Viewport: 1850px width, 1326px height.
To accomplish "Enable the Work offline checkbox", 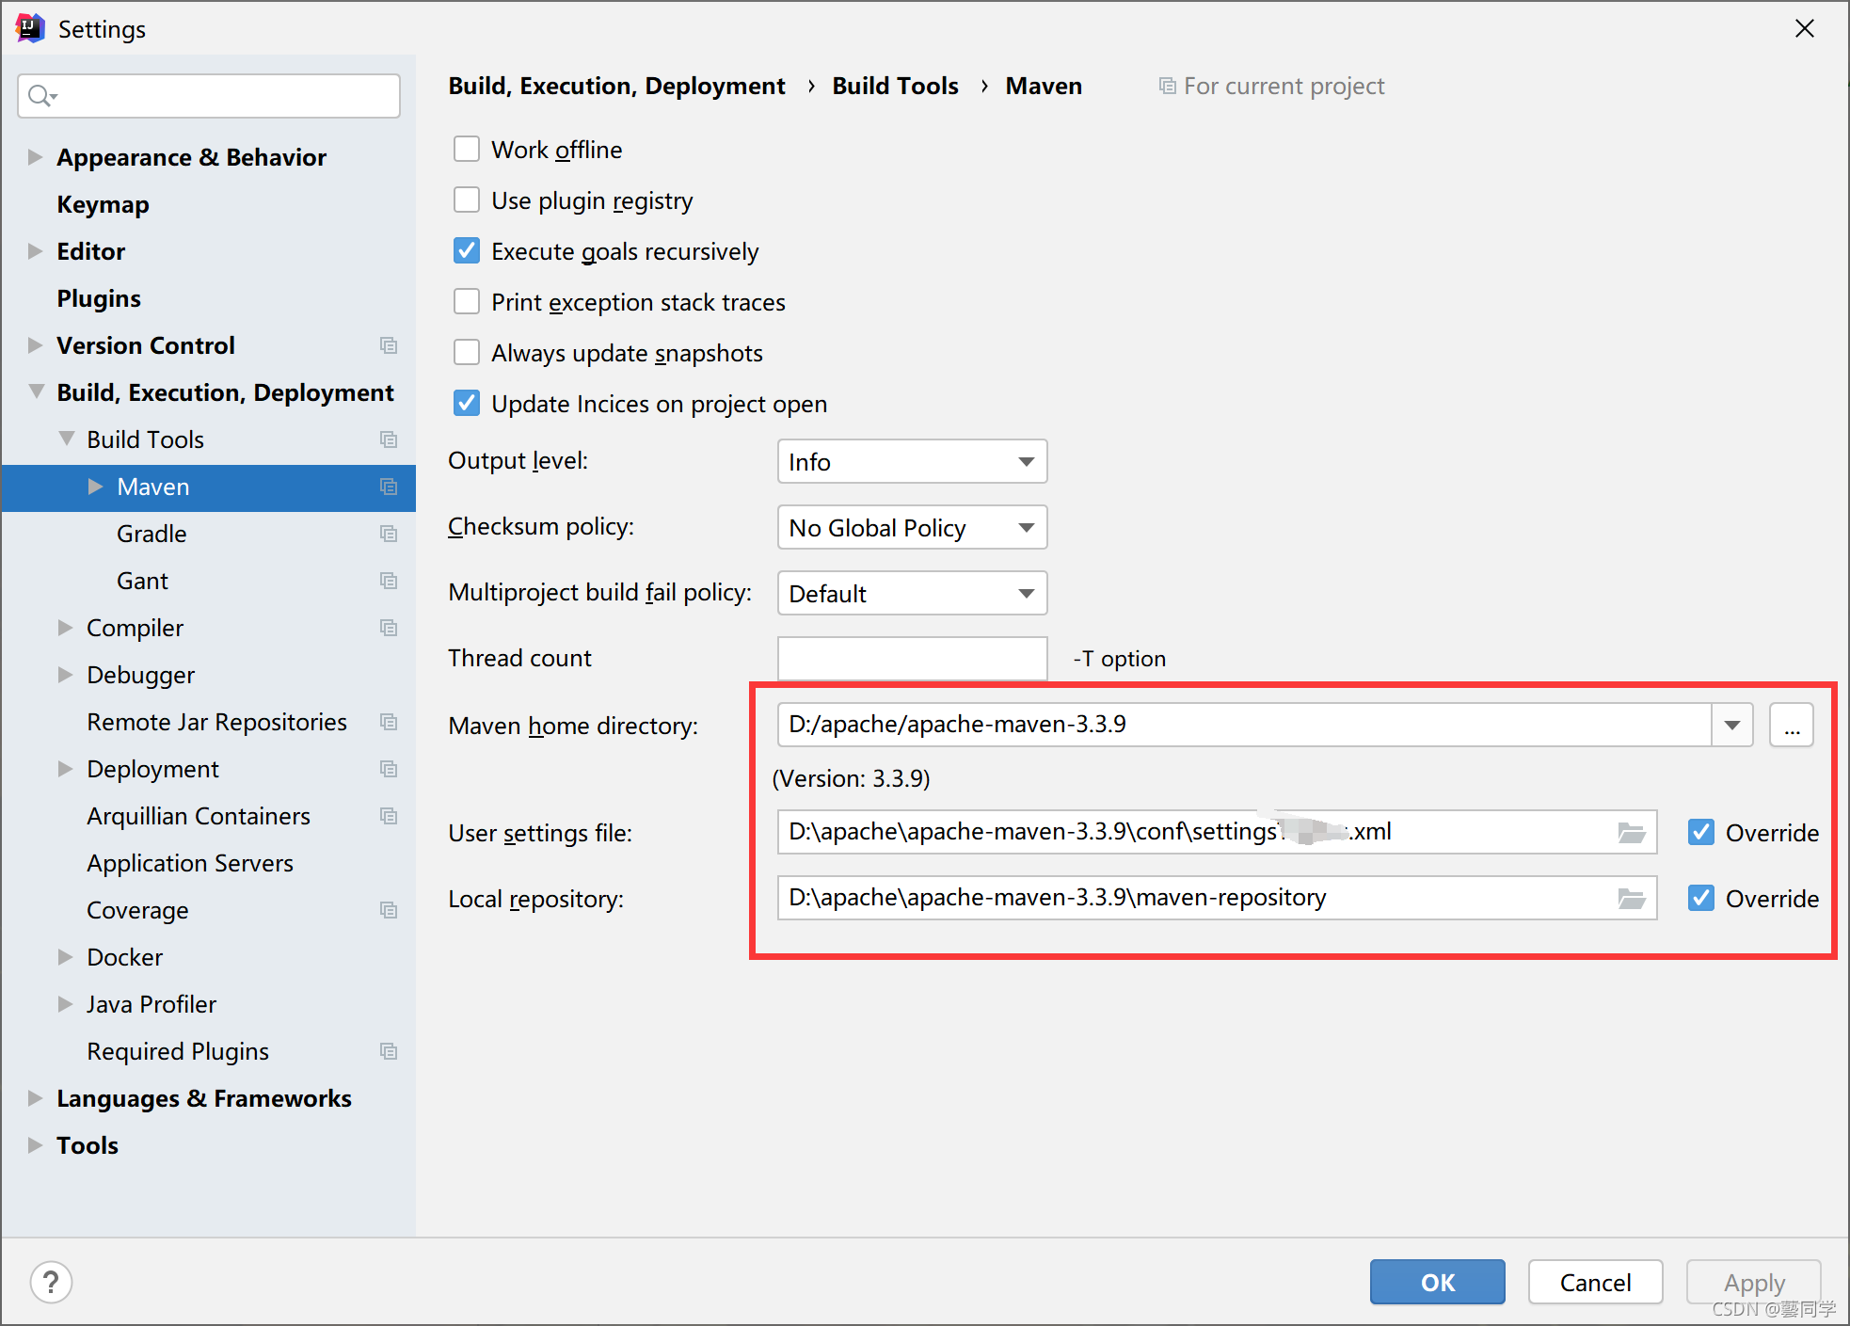I will pyautogui.click(x=467, y=150).
